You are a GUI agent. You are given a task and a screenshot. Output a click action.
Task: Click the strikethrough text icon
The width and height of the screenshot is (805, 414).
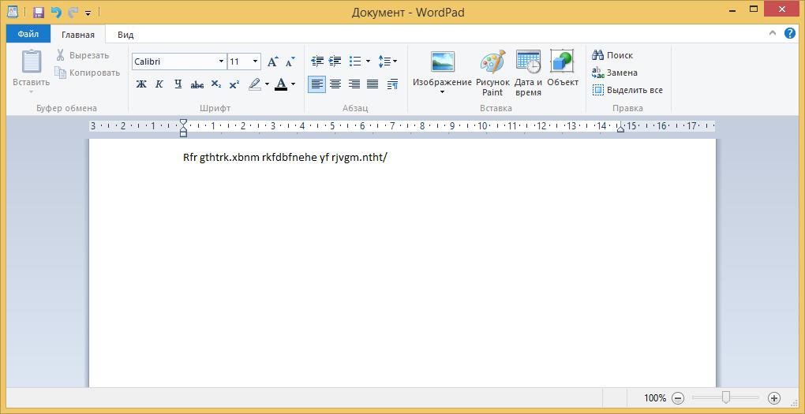click(x=197, y=84)
